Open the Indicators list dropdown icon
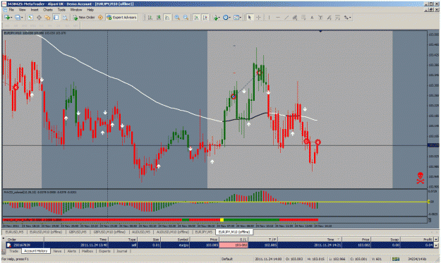The width and height of the screenshot is (441, 263). tap(216, 18)
